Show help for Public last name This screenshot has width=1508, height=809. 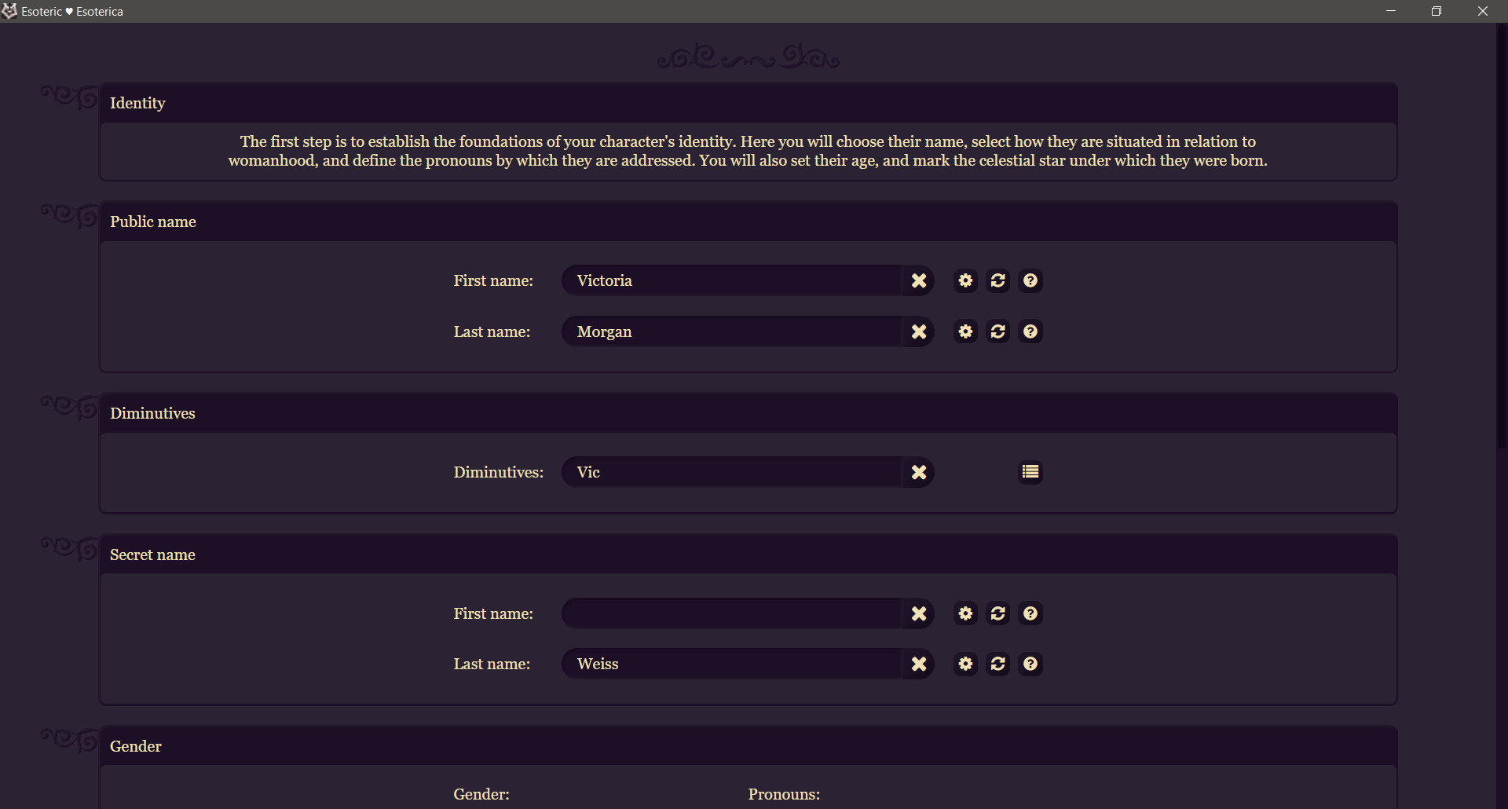[x=1030, y=331]
